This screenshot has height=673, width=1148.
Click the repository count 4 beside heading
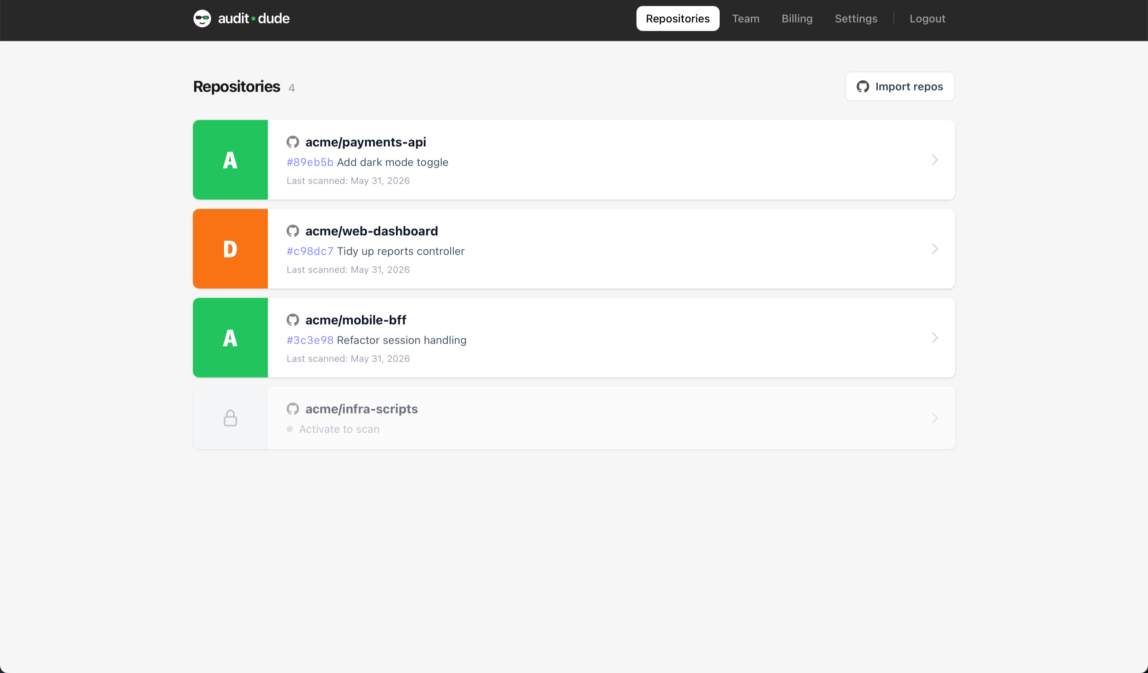click(292, 88)
